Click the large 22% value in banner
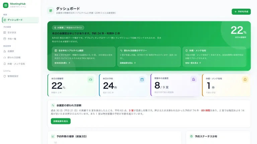This screenshot has width=257, height=144. click(x=239, y=30)
